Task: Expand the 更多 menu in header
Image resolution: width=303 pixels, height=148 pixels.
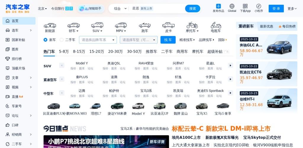Action: pyautogui.click(x=292, y=9)
